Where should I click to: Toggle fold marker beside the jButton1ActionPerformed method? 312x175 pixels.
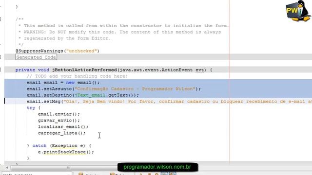tap(0, 70)
